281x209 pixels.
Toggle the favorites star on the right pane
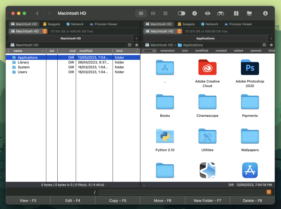click(271, 45)
